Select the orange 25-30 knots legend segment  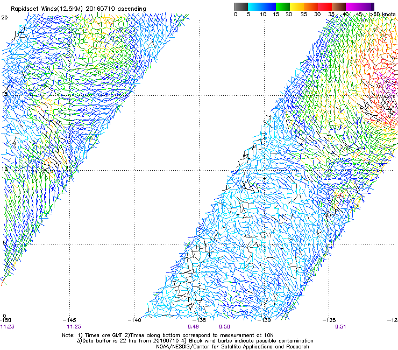point(311,6)
